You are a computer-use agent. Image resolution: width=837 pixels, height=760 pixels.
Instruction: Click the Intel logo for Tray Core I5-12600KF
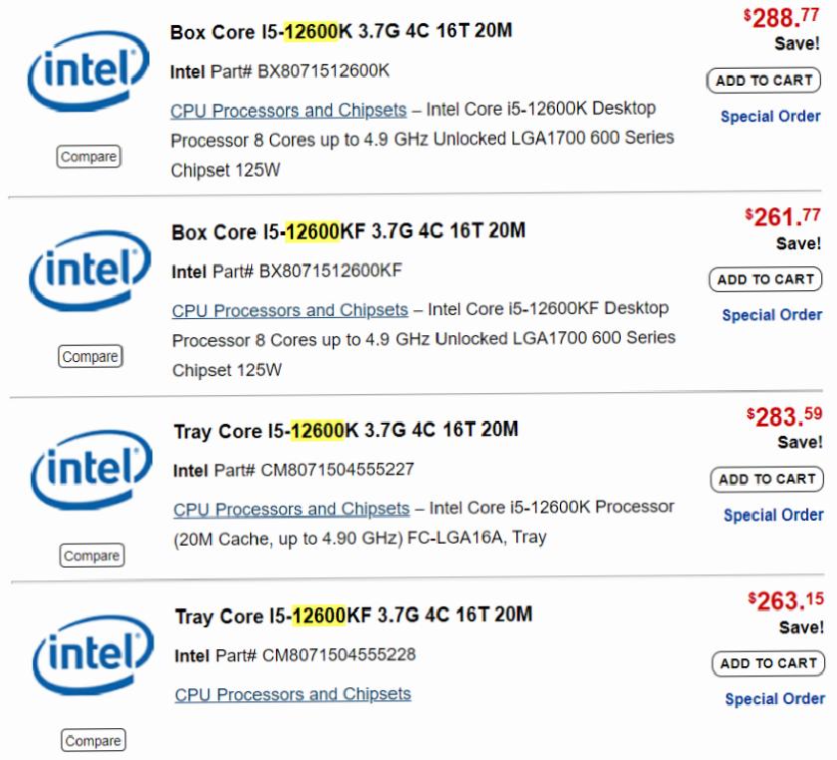(x=93, y=655)
